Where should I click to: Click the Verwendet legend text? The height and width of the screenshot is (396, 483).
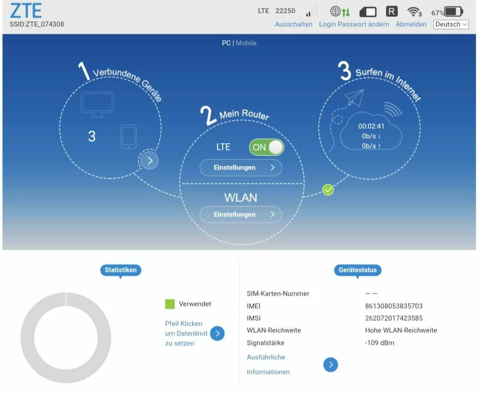click(195, 304)
